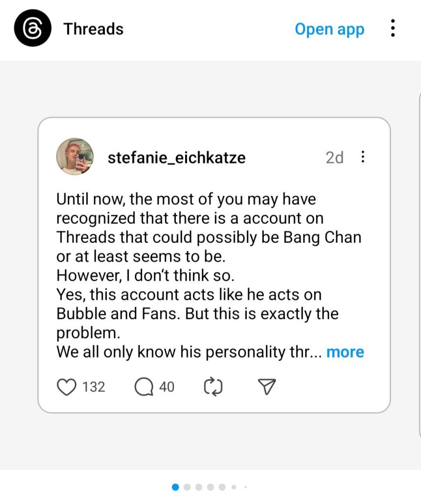Share the post with paper plane icon
This screenshot has width=421, height=504.
pos(266,387)
